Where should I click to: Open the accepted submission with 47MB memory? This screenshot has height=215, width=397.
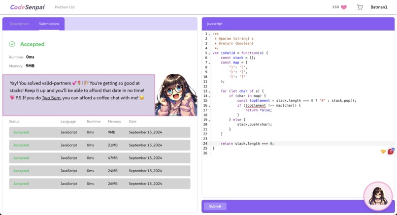click(100, 158)
